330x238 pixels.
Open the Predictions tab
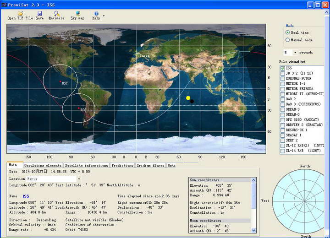point(122,165)
